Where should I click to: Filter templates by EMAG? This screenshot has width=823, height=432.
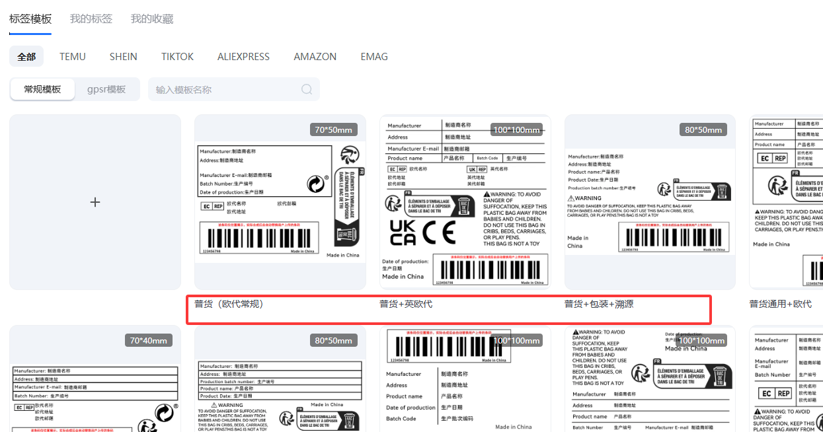click(374, 57)
